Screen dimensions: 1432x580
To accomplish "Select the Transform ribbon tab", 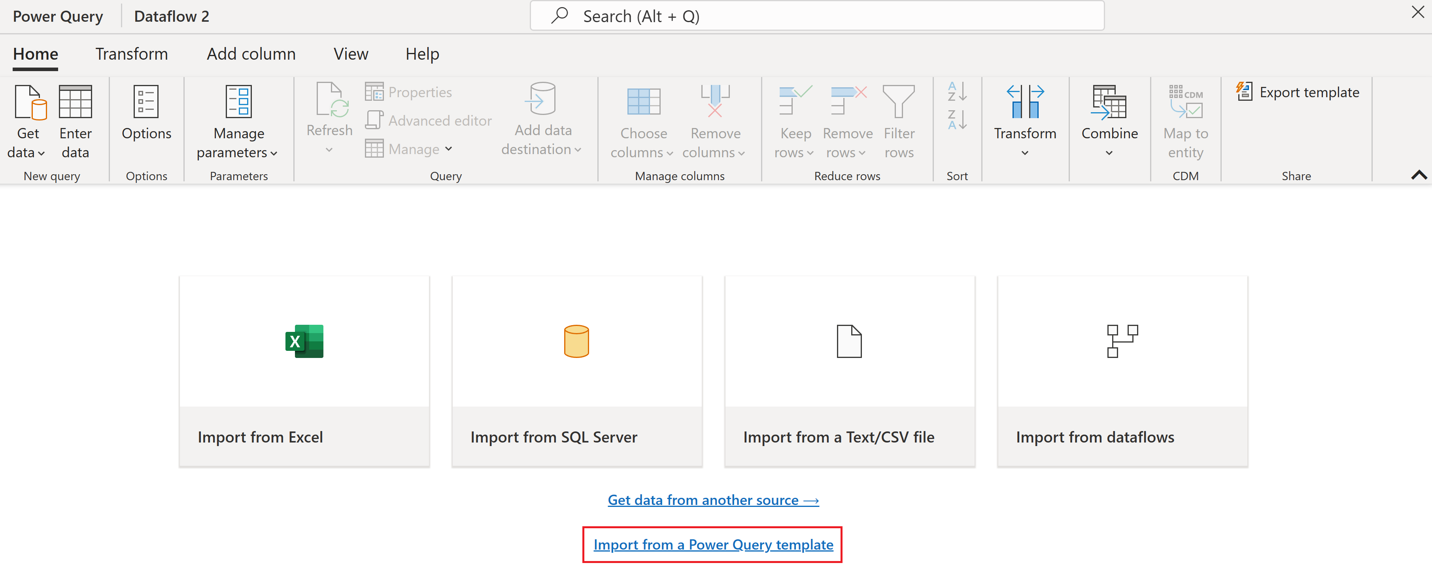I will (x=132, y=53).
